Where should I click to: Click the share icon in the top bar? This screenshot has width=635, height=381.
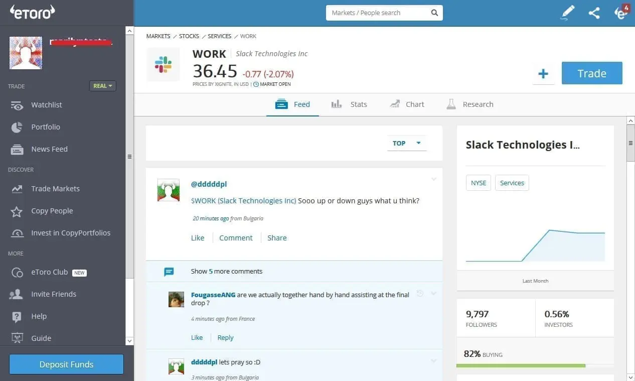[594, 13]
